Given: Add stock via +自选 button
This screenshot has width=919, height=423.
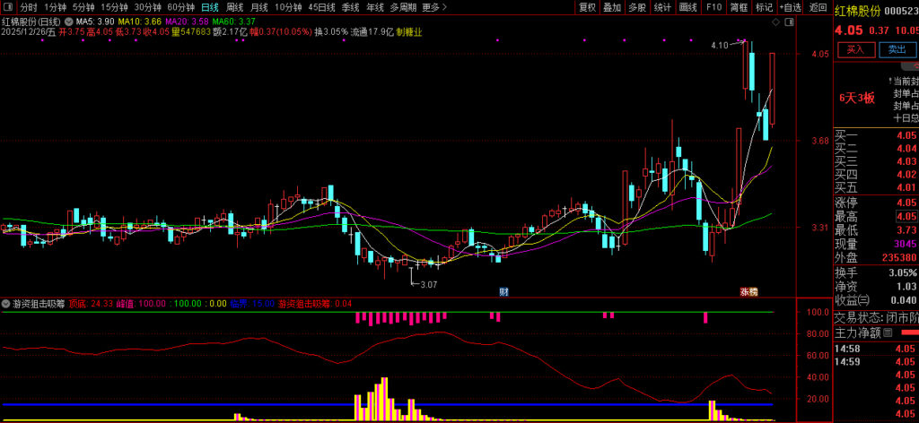Looking at the screenshot, I should tap(790, 6).
